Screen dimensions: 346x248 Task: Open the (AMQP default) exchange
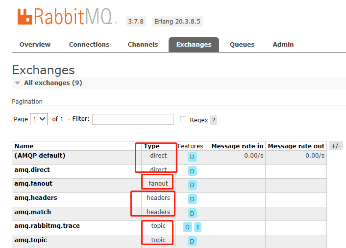click(x=40, y=155)
